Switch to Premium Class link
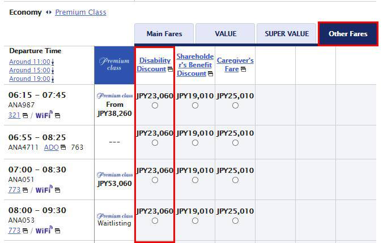 pos(80,12)
